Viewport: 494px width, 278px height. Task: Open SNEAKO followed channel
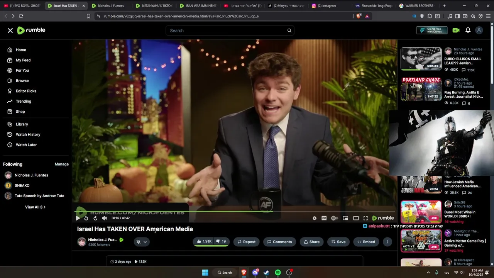point(22,186)
